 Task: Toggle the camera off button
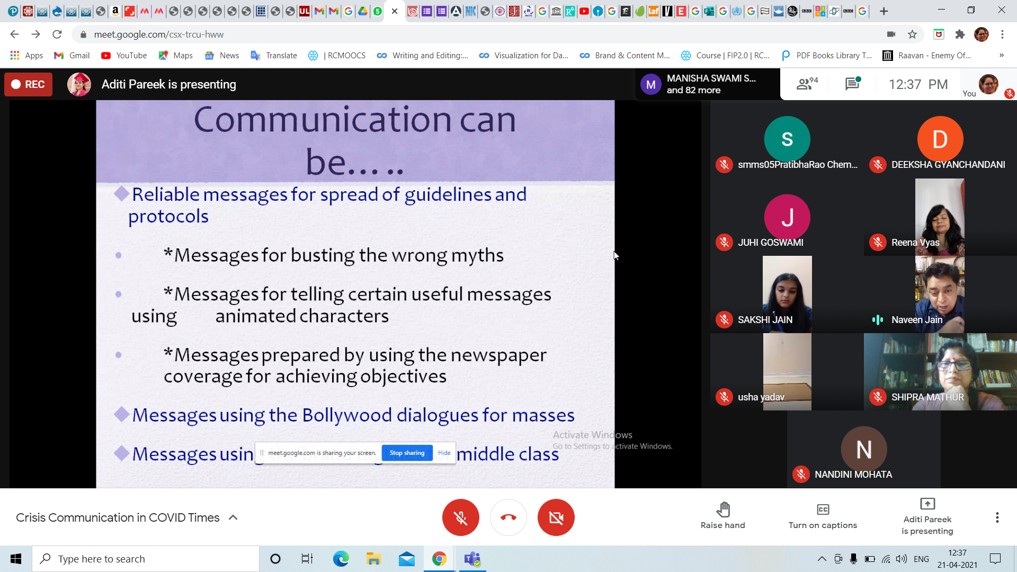pos(556,517)
